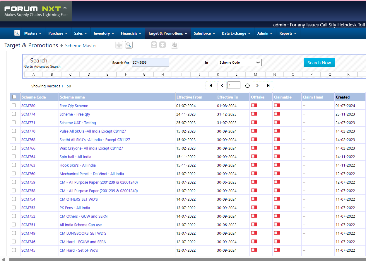
Task: Go to the previous page of records
Action: tap(222, 86)
